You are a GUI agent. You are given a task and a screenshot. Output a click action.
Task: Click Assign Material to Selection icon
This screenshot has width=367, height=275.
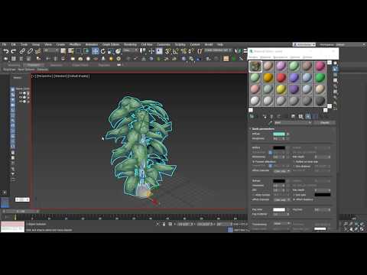(x=265, y=117)
